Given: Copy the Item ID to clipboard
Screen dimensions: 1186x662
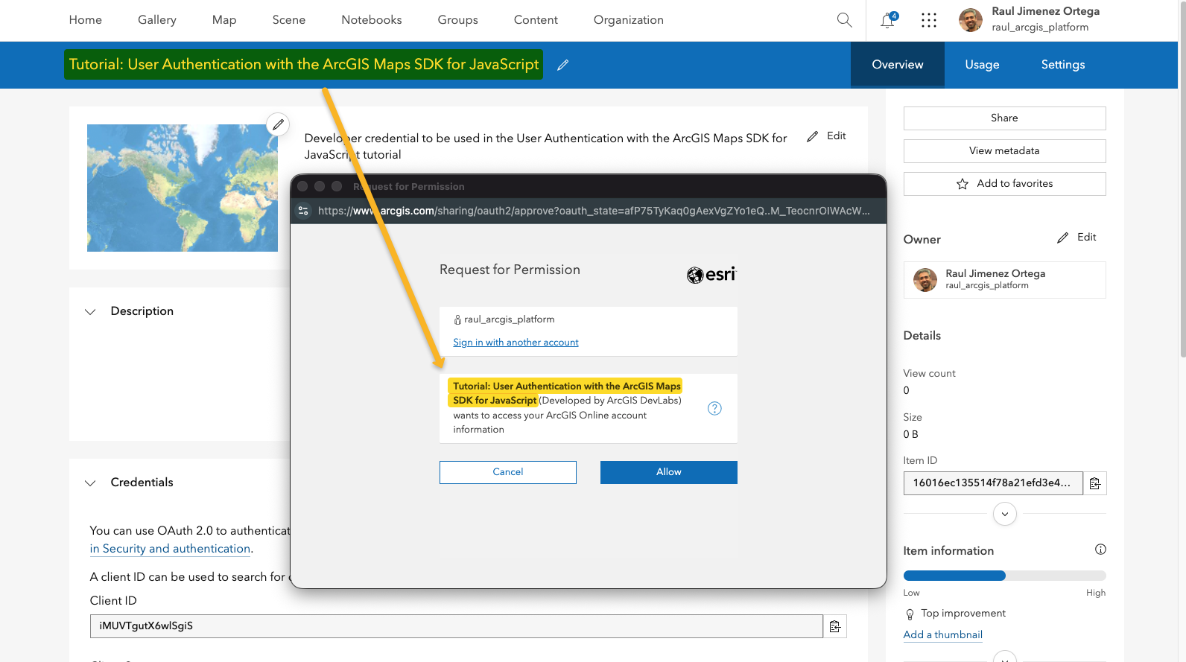Looking at the screenshot, I should pyautogui.click(x=1095, y=483).
